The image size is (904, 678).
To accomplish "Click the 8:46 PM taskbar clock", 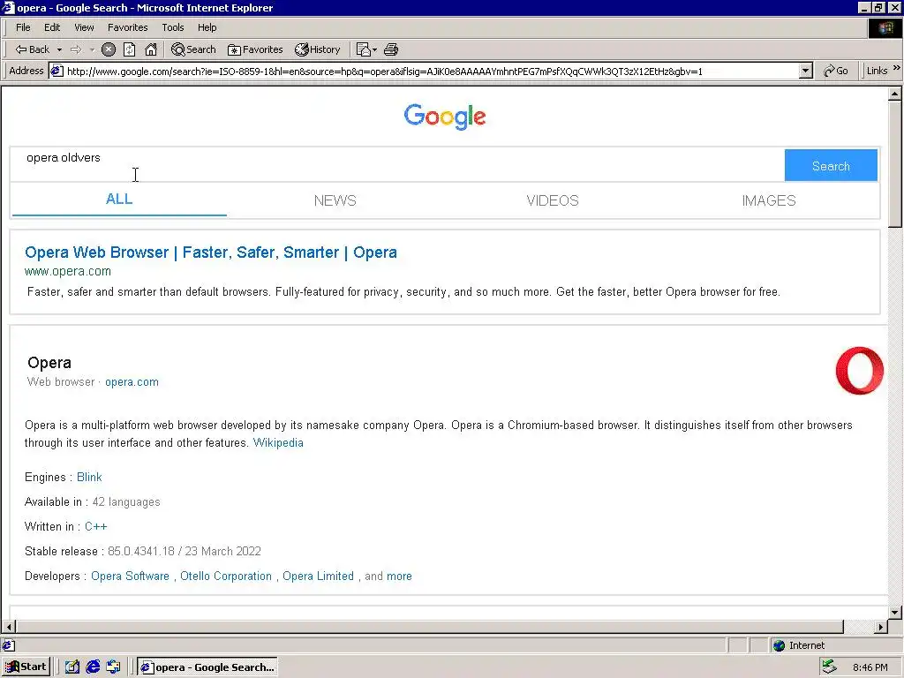I will [x=870, y=667].
